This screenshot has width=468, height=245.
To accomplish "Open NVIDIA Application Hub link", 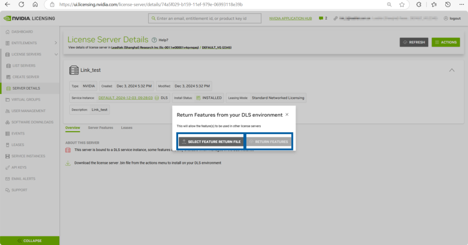I will click(290, 19).
